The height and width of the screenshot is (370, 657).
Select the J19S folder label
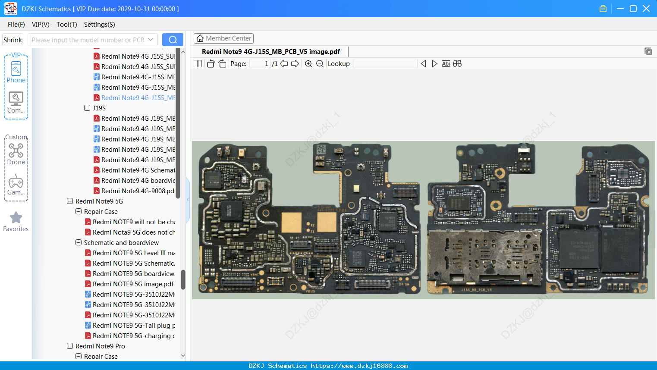[99, 108]
